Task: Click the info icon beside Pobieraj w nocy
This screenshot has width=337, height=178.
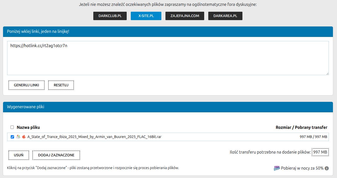Action: coord(327,168)
